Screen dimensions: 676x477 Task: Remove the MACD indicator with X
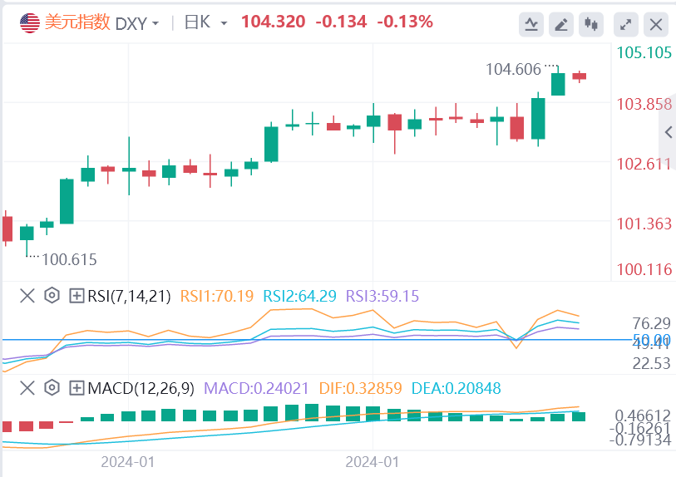click(27, 387)
